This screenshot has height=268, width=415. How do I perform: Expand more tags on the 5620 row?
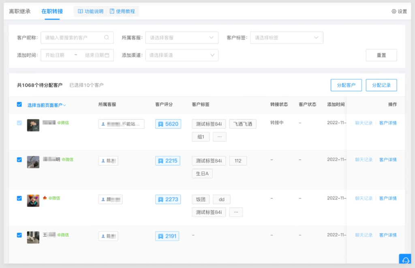(220, 137)
